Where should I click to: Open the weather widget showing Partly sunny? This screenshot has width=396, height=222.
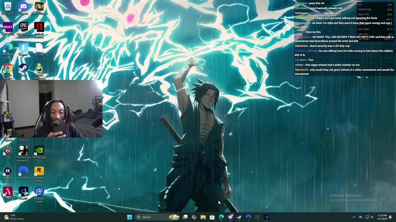[x=13, y=217]
